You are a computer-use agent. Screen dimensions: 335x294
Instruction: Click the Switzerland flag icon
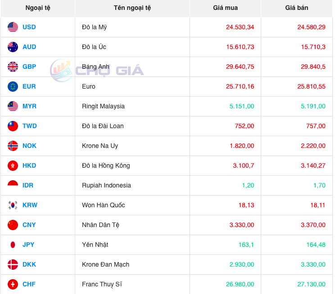pos(13,284)
